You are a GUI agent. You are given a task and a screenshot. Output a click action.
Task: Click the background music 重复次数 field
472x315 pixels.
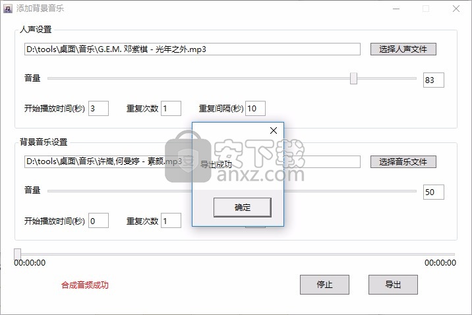pyautogui.click(x=171, y=221)
